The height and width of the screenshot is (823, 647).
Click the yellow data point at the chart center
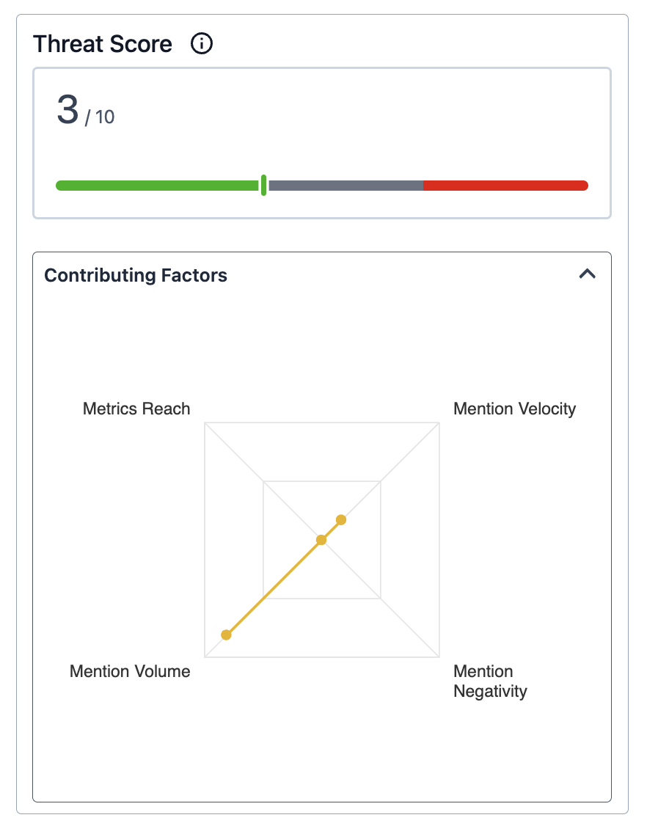point(321,540)
